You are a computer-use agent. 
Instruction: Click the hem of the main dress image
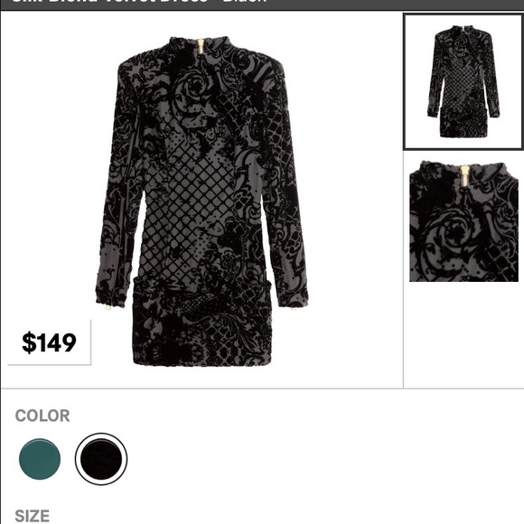tap(202, 360)
